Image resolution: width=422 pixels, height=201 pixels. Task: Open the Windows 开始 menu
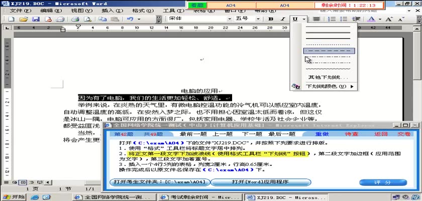tap(14, 197)
